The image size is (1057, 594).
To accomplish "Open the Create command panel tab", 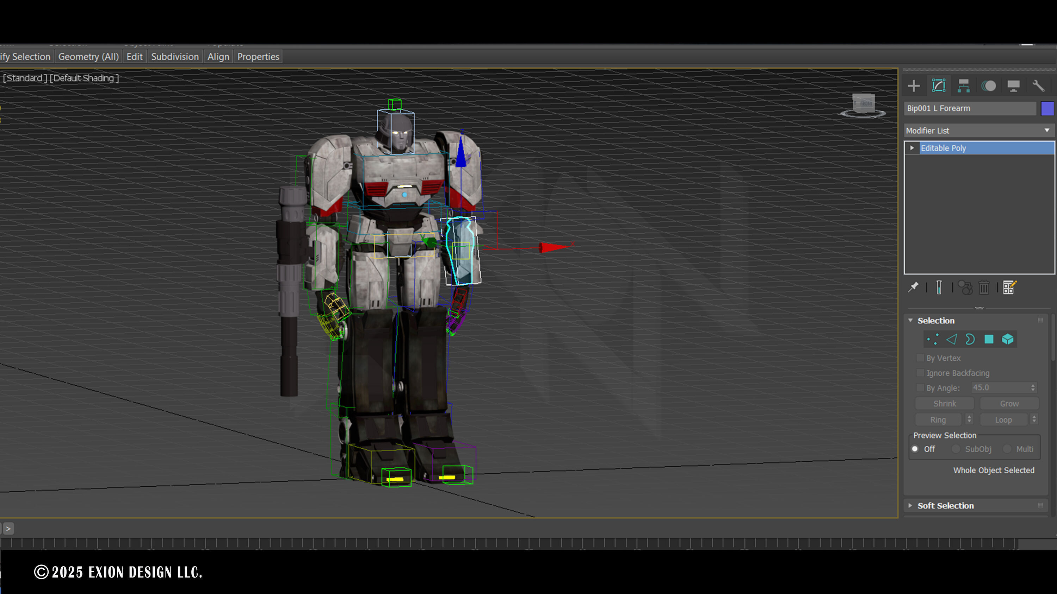I will tap(913, 86).
